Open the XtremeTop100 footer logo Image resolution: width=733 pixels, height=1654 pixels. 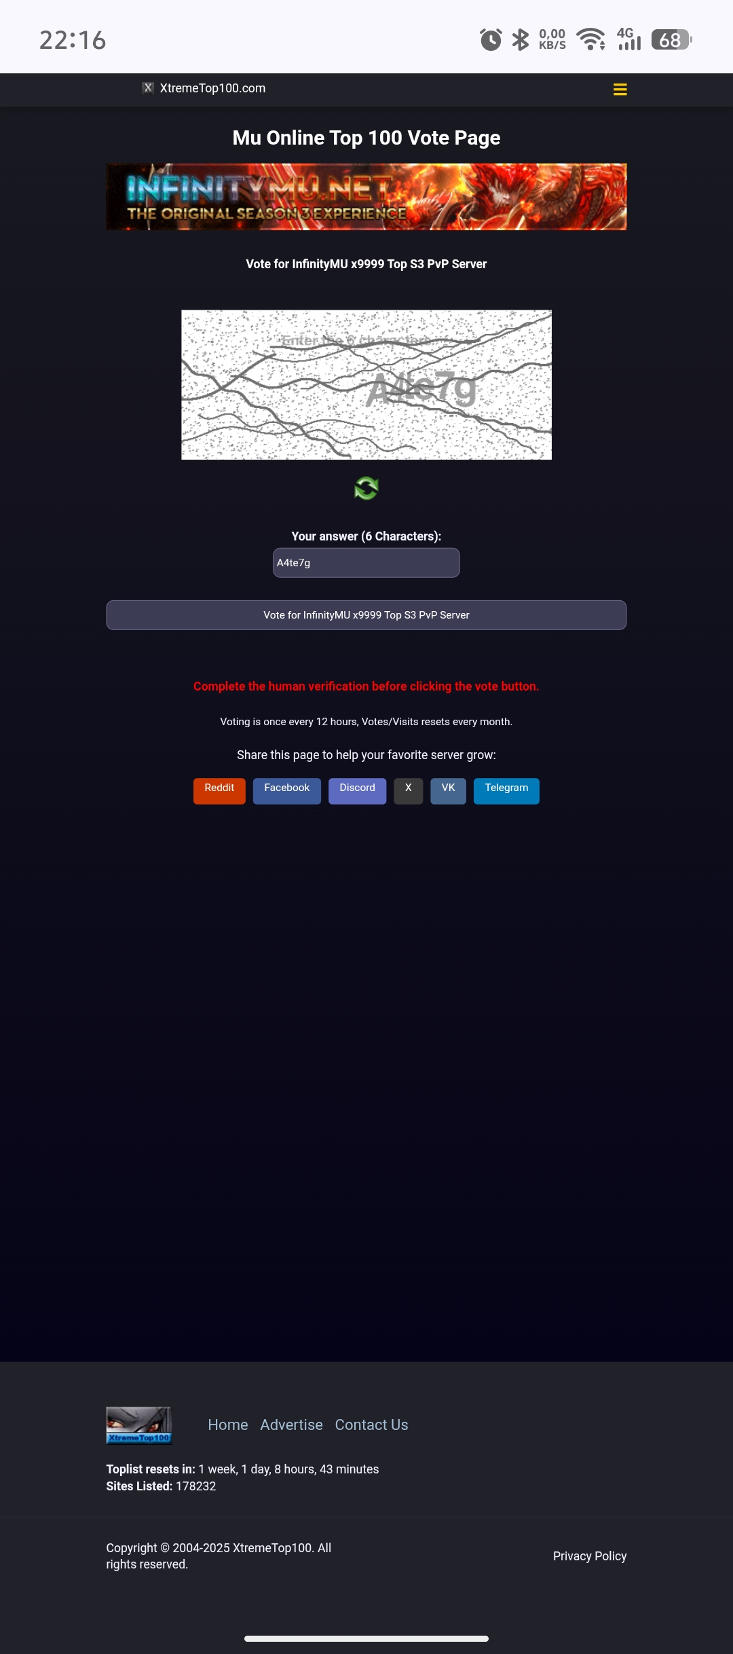[139, 1425]
